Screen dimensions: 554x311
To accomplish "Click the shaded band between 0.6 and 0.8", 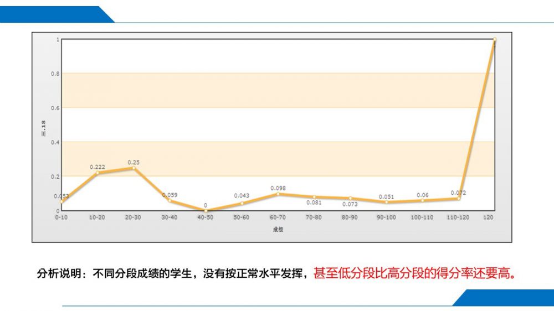I will point(277,90).
